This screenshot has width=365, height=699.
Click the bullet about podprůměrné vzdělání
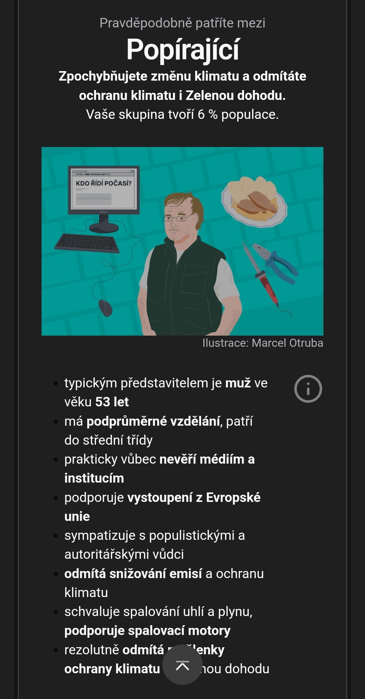[159, 430]
